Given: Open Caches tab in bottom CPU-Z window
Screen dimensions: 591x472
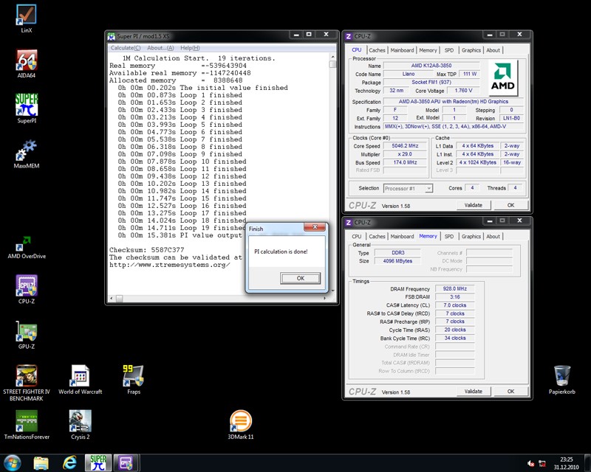Looking at the screenshot, I should pos(377,237).
